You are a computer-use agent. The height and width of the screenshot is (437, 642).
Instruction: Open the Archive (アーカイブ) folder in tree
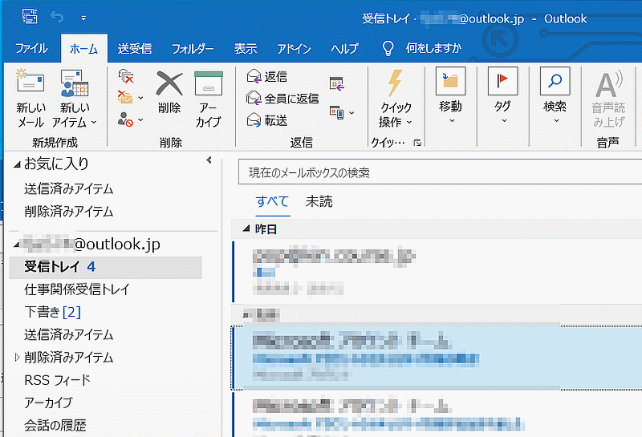[48, 403]
